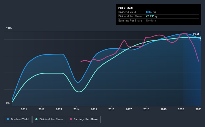Click the teal end-point marker of Dividend Per Share line
205x127 pixels.
[201, 37]
